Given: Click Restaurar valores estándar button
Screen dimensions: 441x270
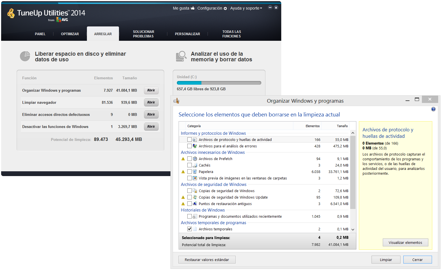Looking at the screenshot, I should (207, 260).
